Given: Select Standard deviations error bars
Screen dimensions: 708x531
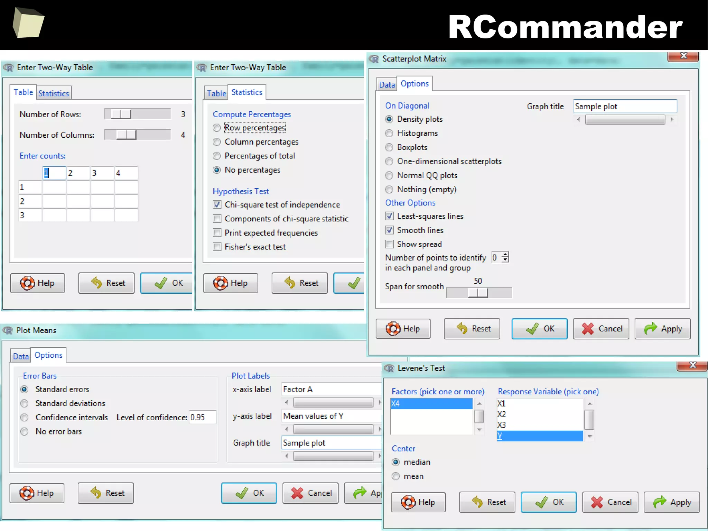Looking at the screenshot, I should 24,403.
